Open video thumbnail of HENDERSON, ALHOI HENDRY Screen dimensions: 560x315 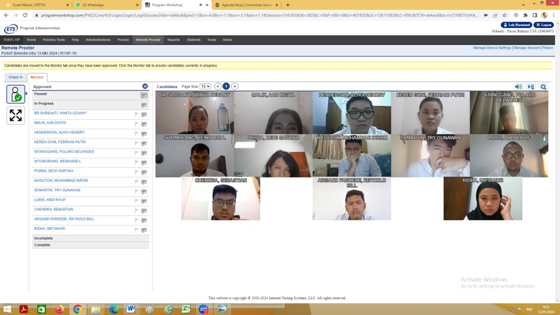pos(351,113)
